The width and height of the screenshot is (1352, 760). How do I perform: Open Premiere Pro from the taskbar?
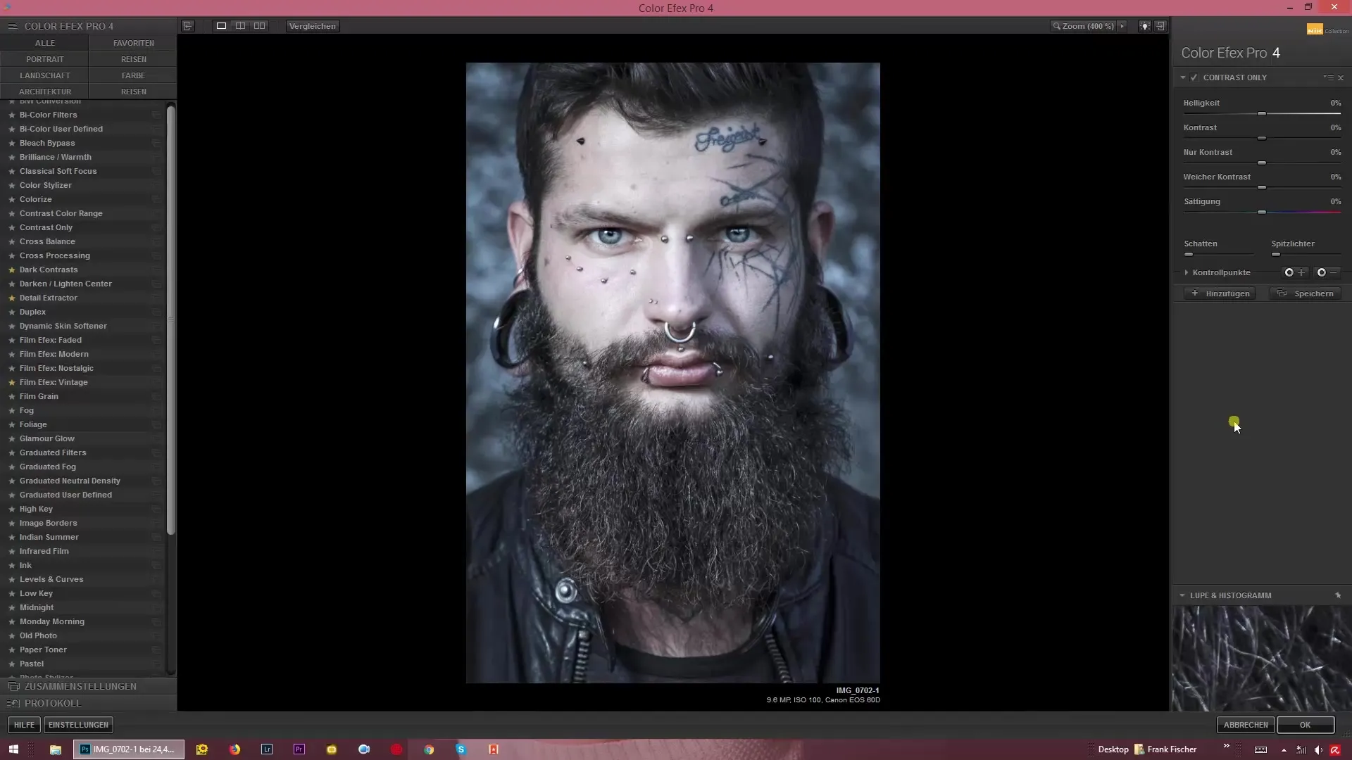(x=299, y=749)
